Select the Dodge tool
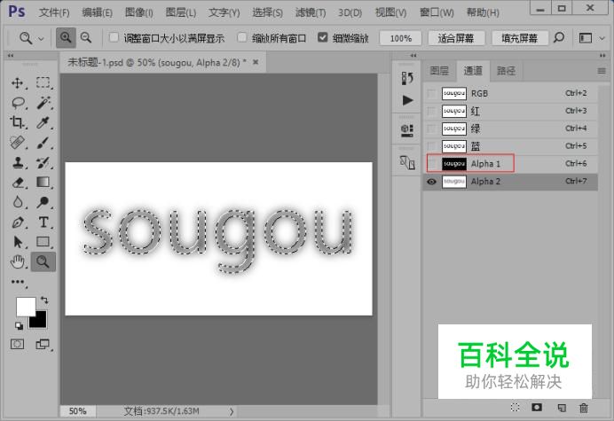The image size is (614, 421). [x=43, y=202]
